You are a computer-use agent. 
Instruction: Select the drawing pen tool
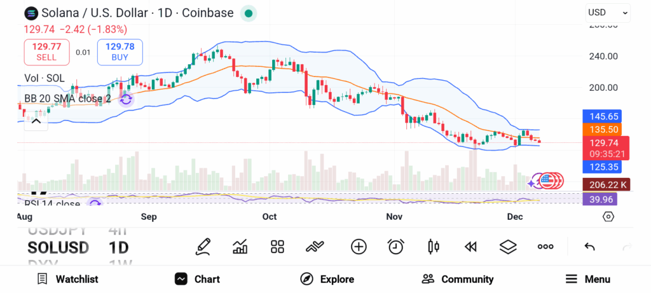(203, 247)
